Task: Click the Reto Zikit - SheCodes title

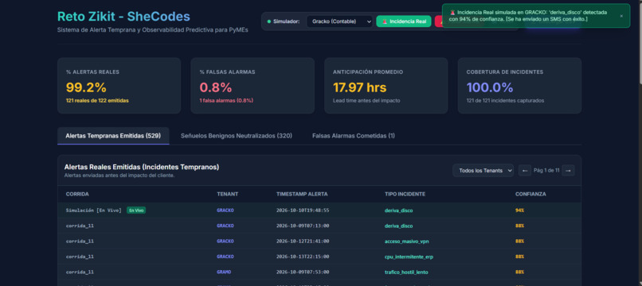Action: click(123, 17)
